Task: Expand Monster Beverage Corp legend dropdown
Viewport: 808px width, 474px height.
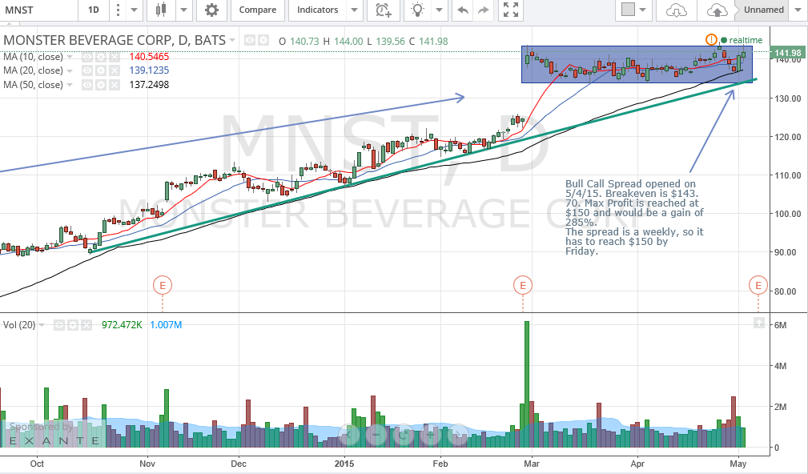Action: (x=232, y=40)
